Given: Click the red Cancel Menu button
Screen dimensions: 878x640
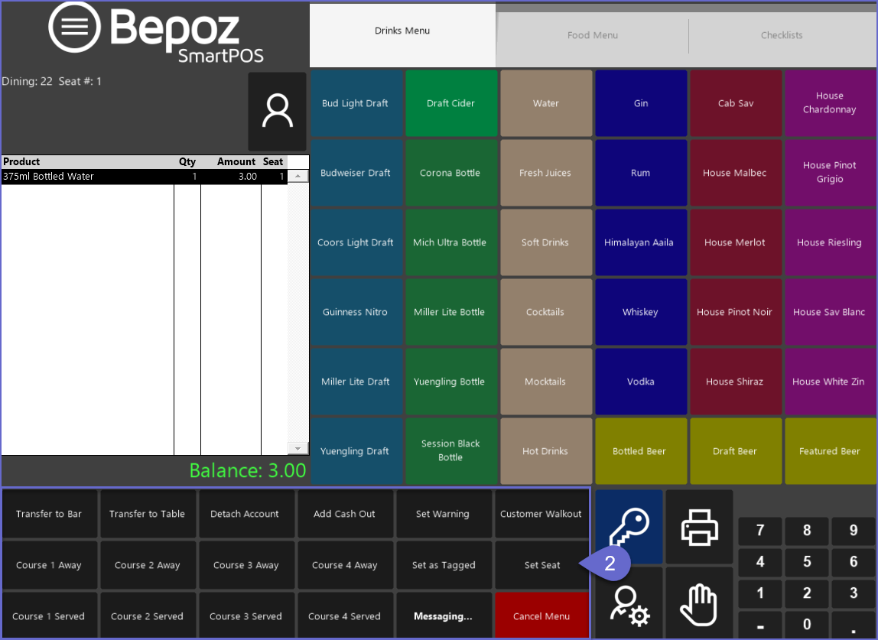Looking at the screenshot, I should pyautogui.click(x=541, y=616).
